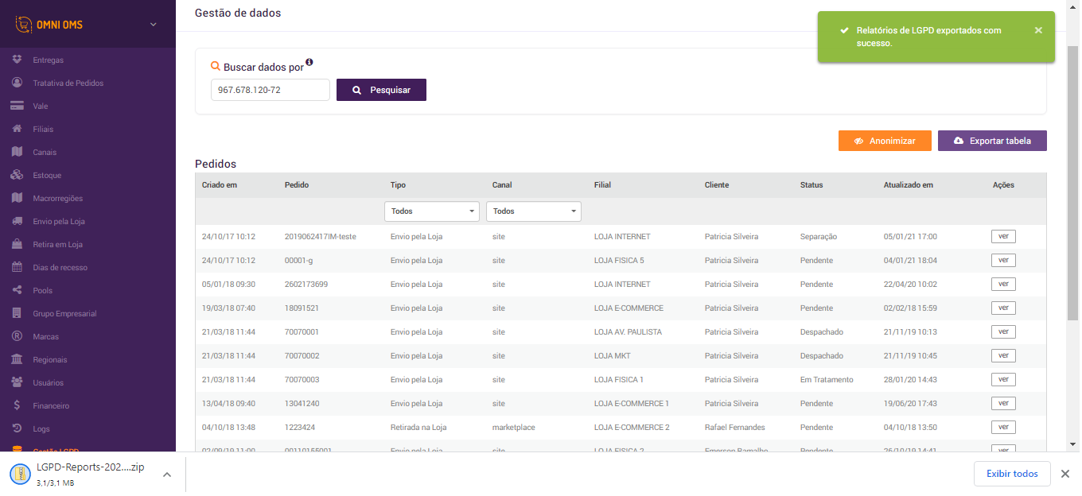Open the Tipo filter dropdown
The width and height of the screenshot is (1082, 496).
click(432, 211)
